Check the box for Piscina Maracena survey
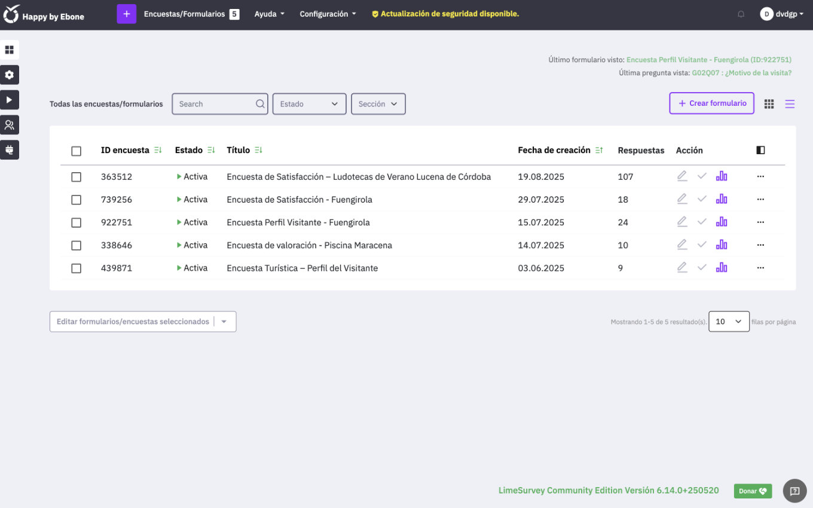 [76, 245]
